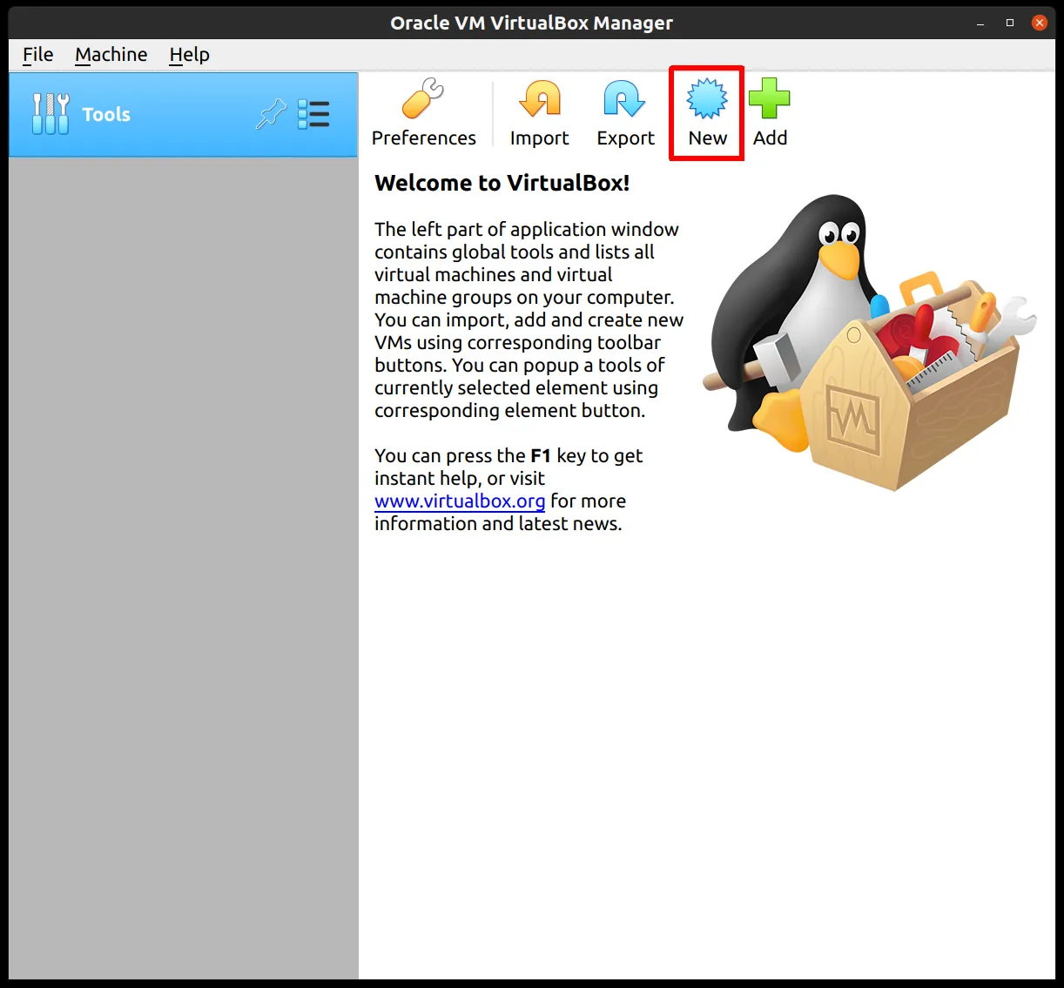This screenshot has height=988, width=1064.
Task: Create a new VM with New icon
Action: 707,99
